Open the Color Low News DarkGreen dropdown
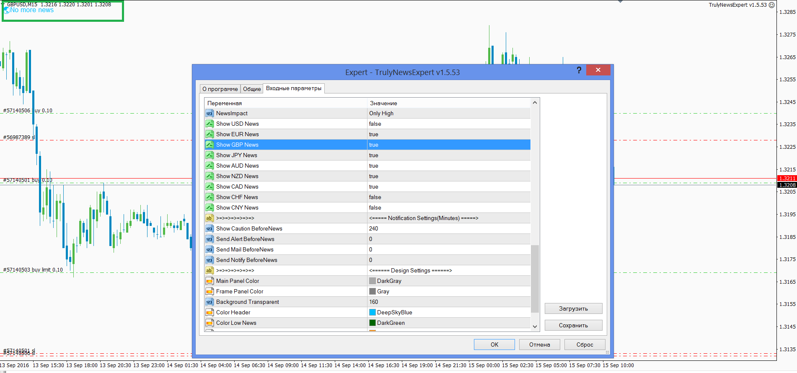 tap(449, 323)
